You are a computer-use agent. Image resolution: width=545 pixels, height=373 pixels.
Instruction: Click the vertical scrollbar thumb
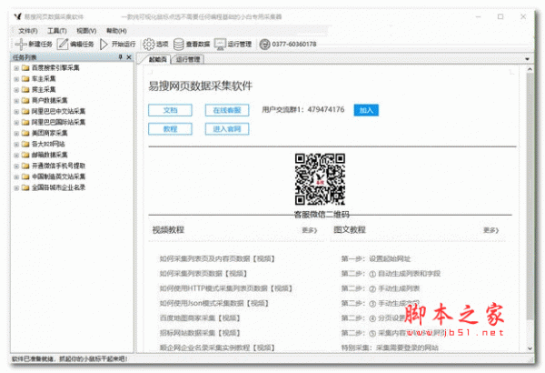(x=530, y=197)
